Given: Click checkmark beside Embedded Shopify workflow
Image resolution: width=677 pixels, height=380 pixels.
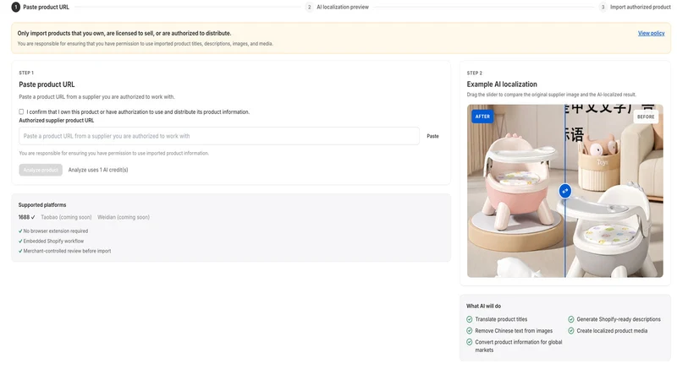Looking at the screenshot, I should 20,241.
